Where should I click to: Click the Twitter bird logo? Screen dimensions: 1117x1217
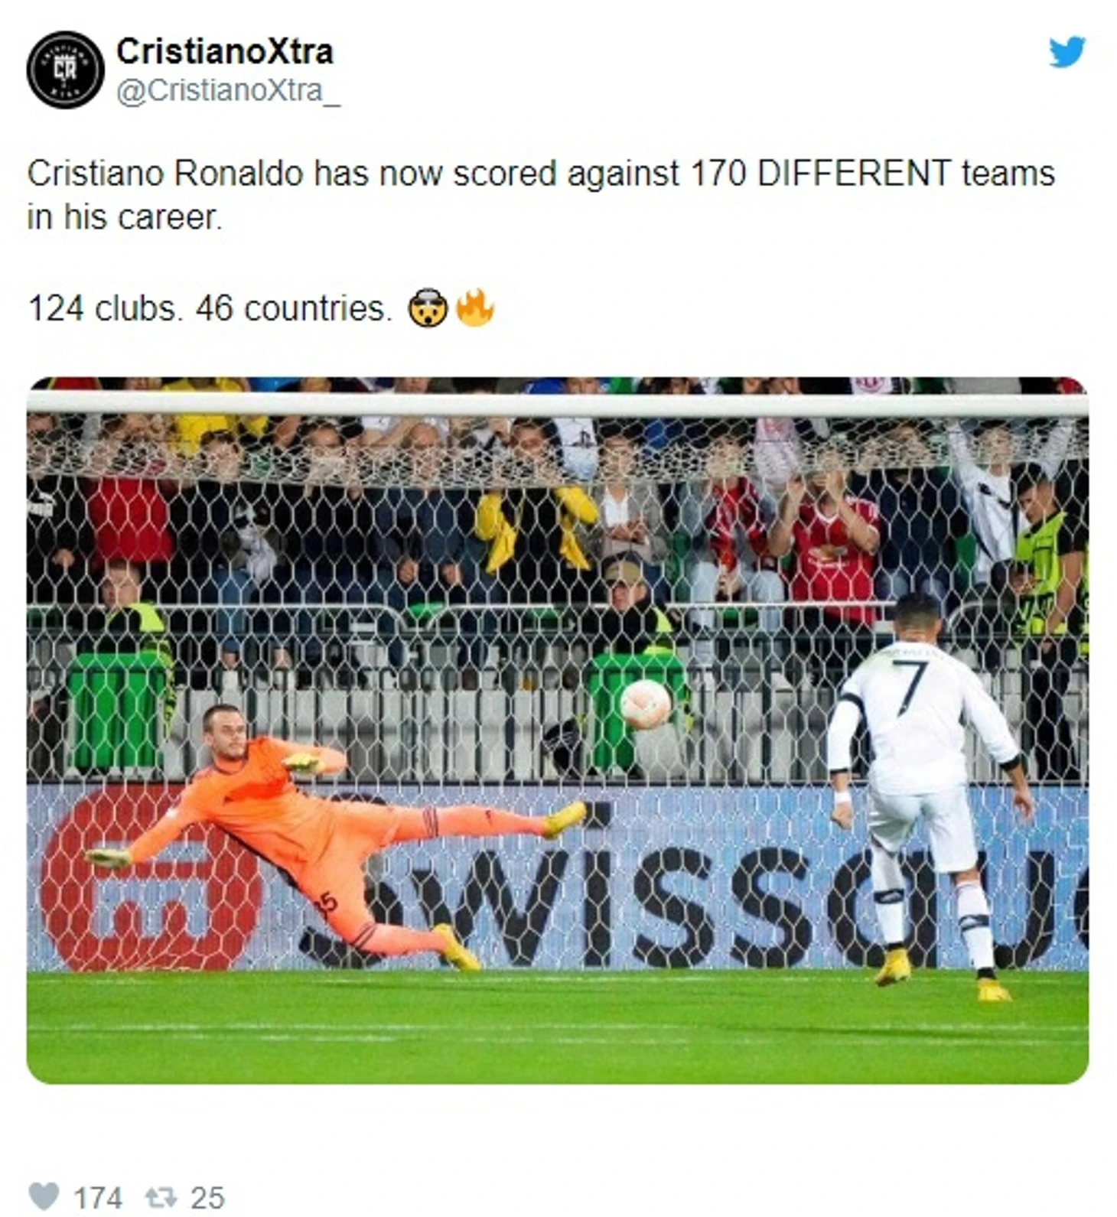click(x=1067, y=52)
